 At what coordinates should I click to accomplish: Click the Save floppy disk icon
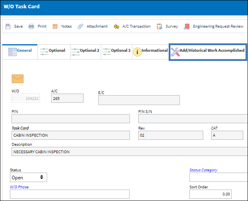pyautogui.click(x=8, y=26)
